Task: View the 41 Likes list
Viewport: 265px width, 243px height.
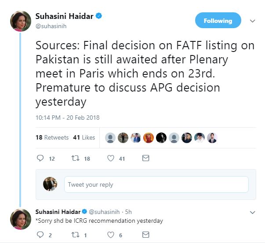Action: 84,137
